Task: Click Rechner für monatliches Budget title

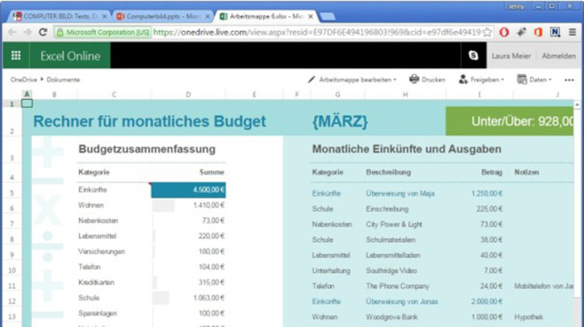Action: click(149, 121)
